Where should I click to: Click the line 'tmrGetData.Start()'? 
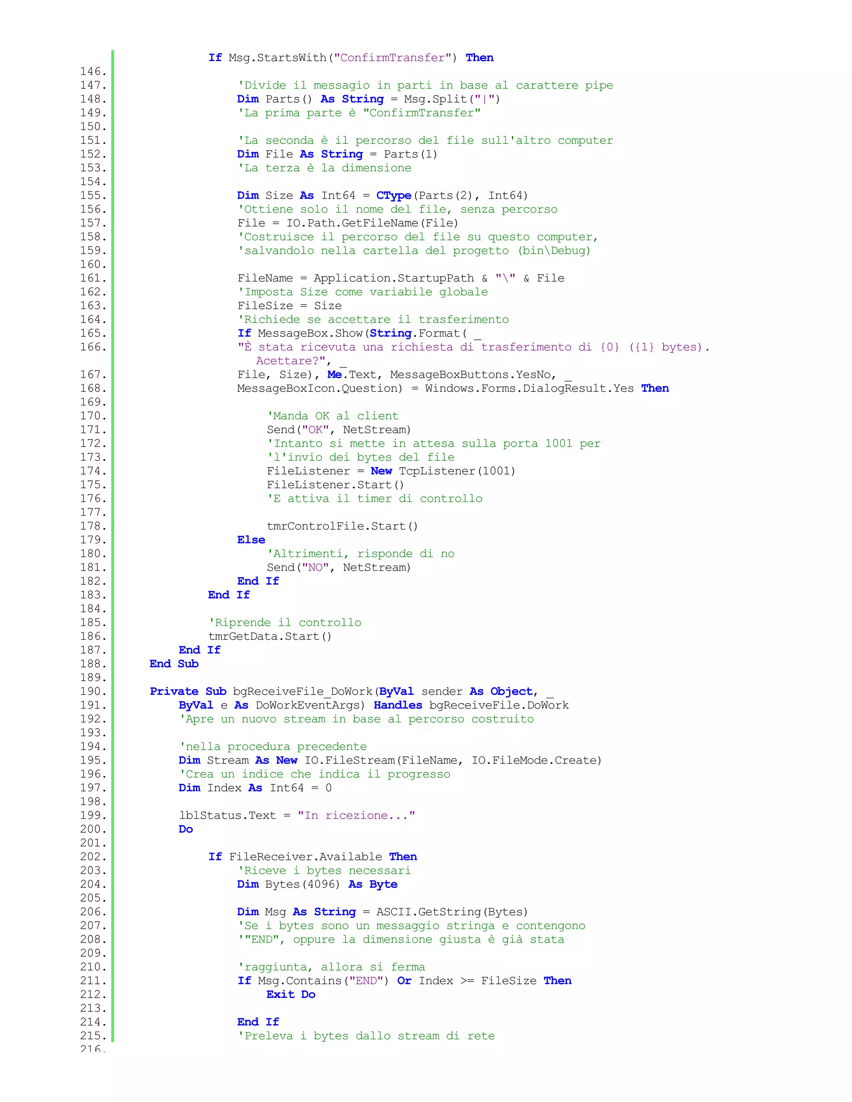point(270,636)
